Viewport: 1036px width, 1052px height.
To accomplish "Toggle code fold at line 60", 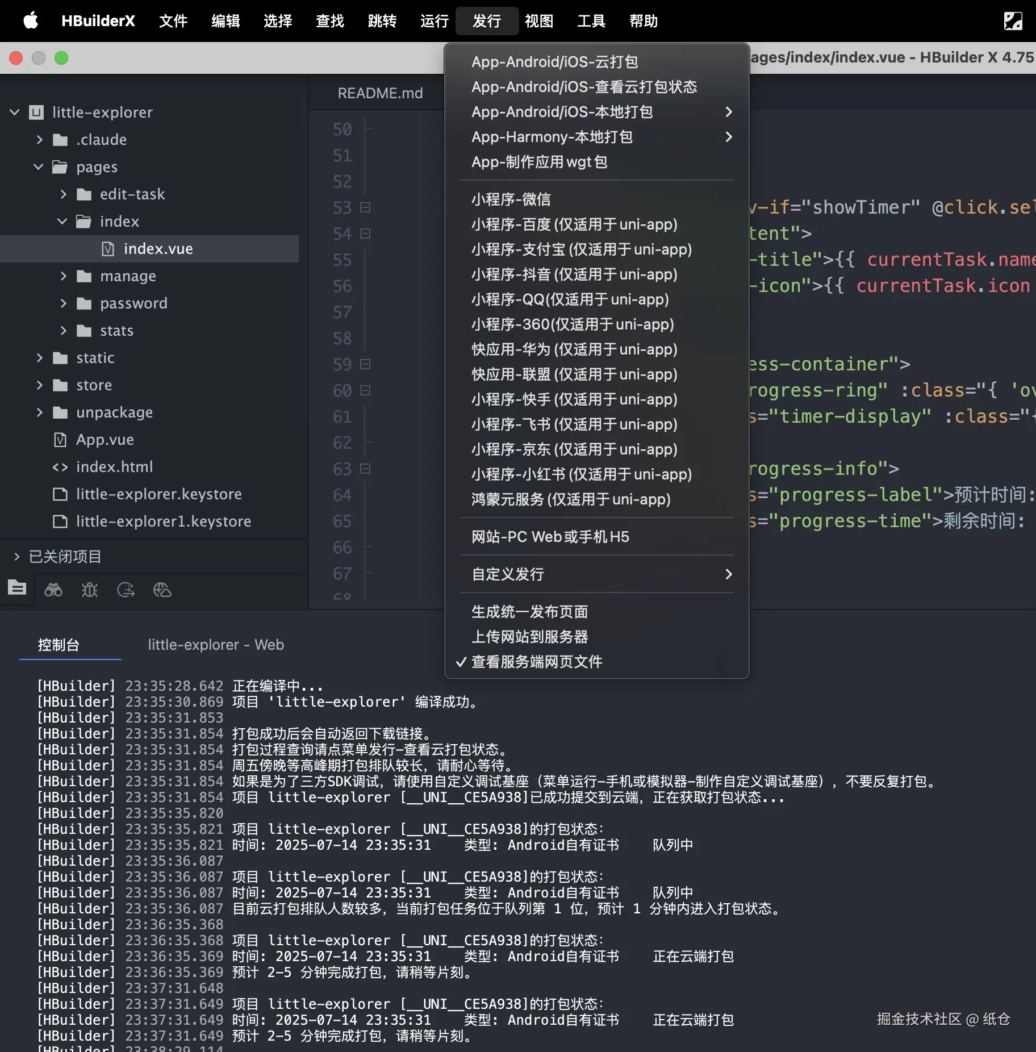I will [365, 390].
